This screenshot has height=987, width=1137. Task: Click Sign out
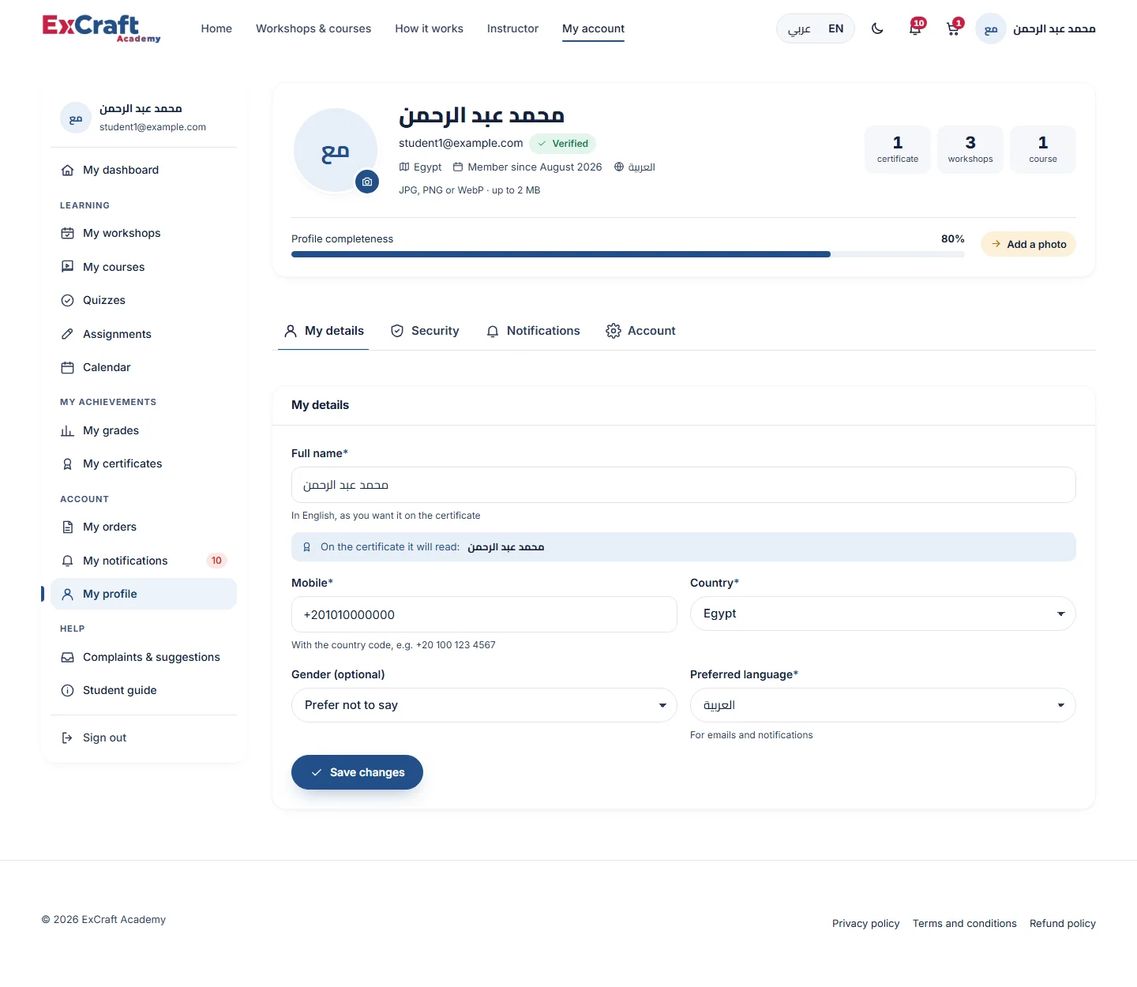tap(144, 737)
